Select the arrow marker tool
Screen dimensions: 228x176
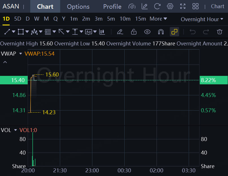(x=61, y=32)
